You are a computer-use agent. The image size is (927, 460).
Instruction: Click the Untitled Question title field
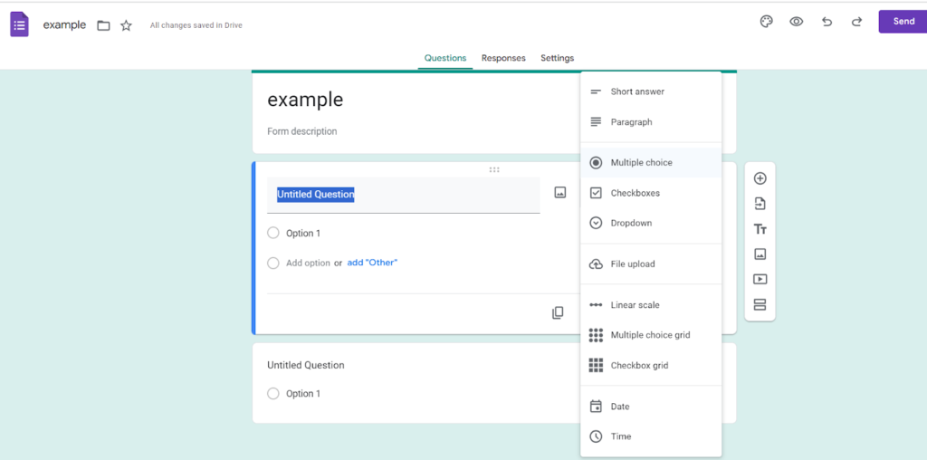click(x=403, y=195)
